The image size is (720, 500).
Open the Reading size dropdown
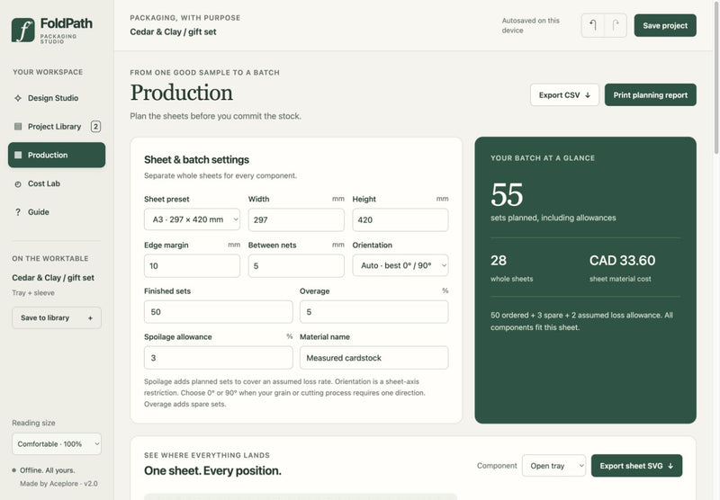point(57,444)
